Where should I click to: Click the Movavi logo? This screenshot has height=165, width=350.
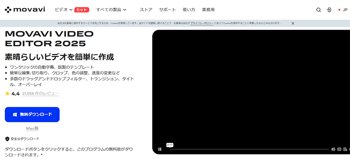coord(25,10)
